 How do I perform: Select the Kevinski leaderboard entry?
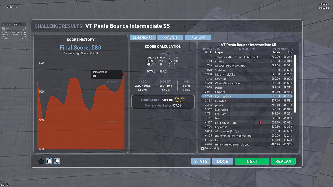247,79
